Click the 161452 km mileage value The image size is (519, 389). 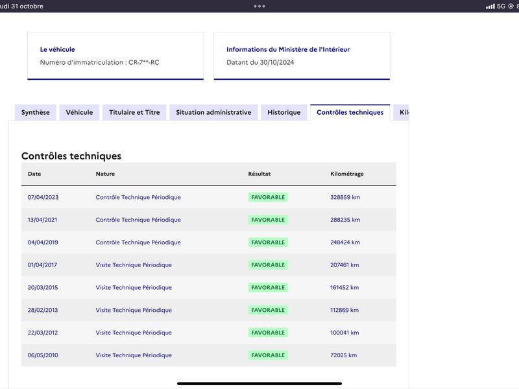click(x=344, y=287)
